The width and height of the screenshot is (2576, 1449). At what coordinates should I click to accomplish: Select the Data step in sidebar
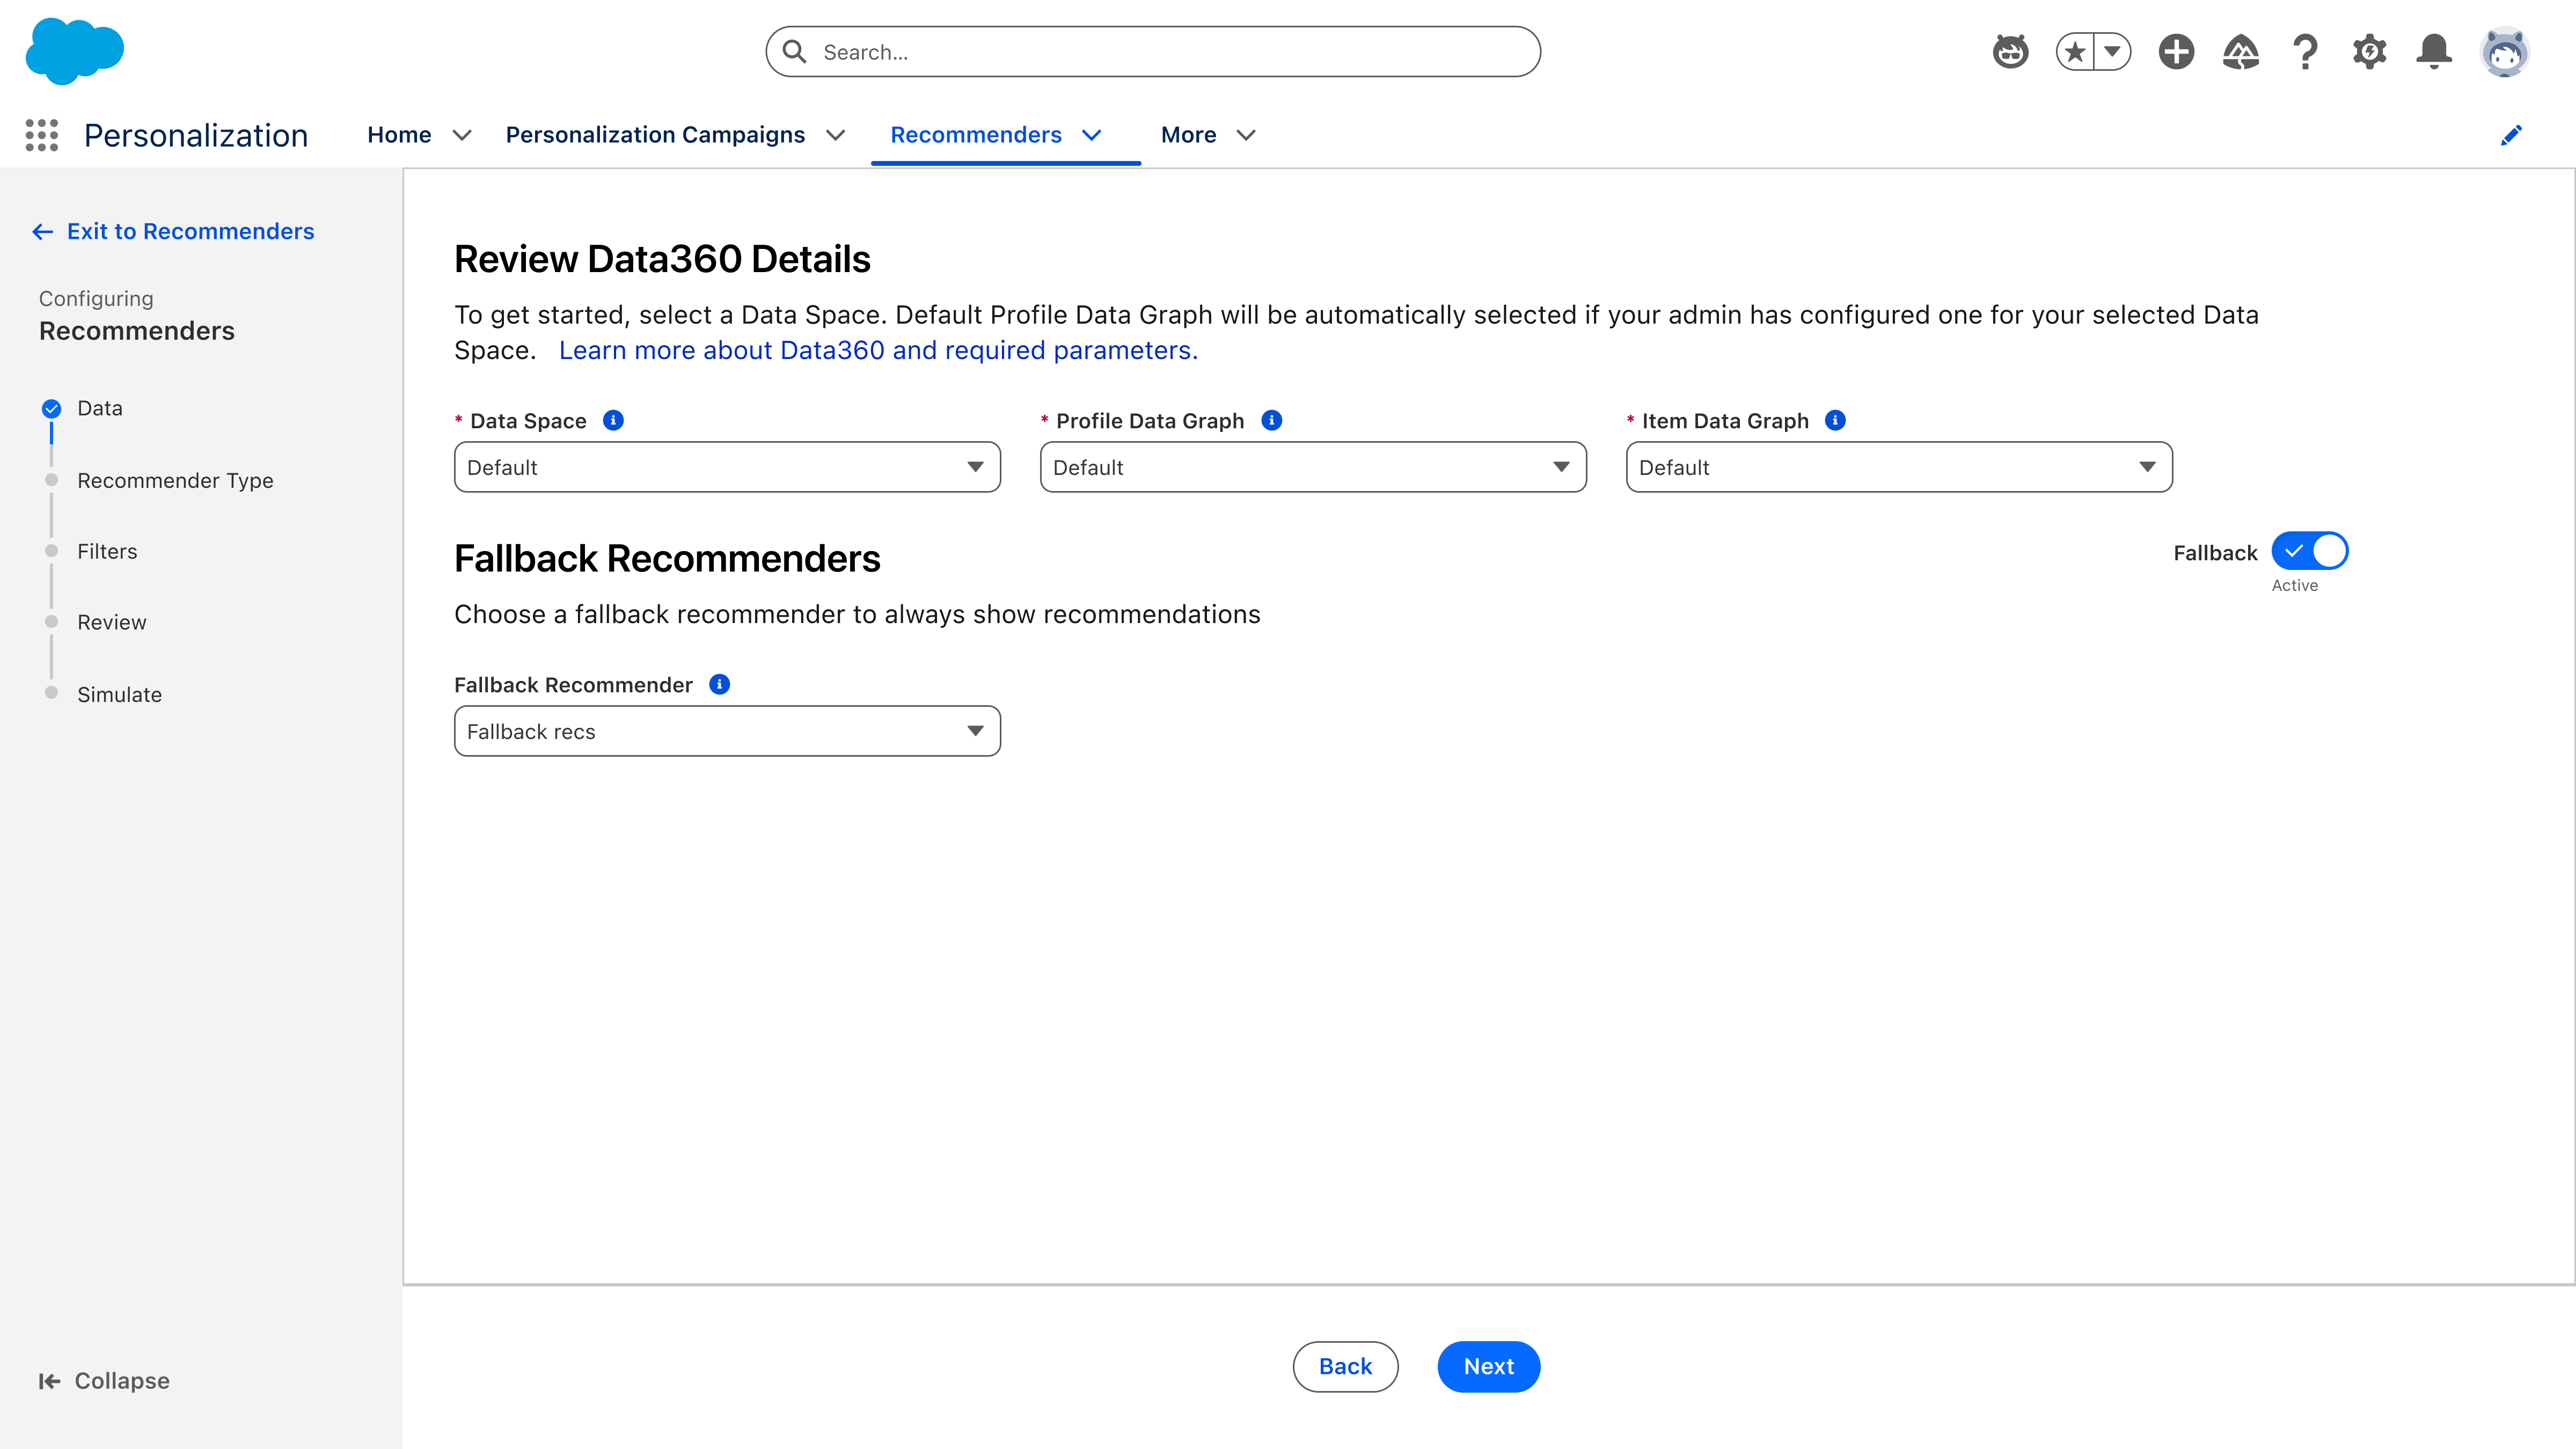100,408
